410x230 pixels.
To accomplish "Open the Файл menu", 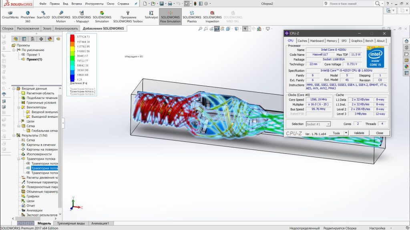I will pyautogui.click(x=43, y=4).
